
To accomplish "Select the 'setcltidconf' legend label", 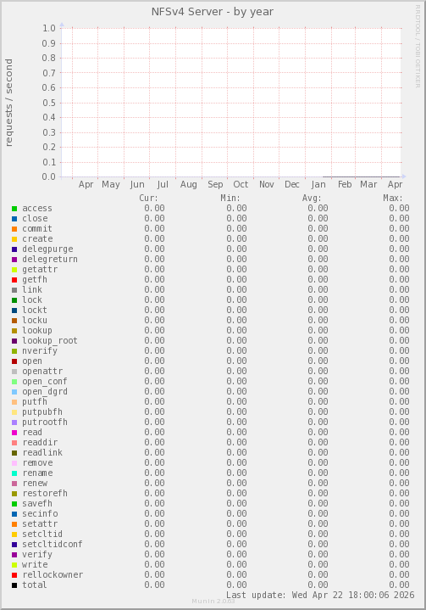I will click(x=53, y=544).
